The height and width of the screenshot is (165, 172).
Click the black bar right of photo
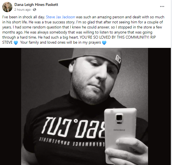click(159, 106)
